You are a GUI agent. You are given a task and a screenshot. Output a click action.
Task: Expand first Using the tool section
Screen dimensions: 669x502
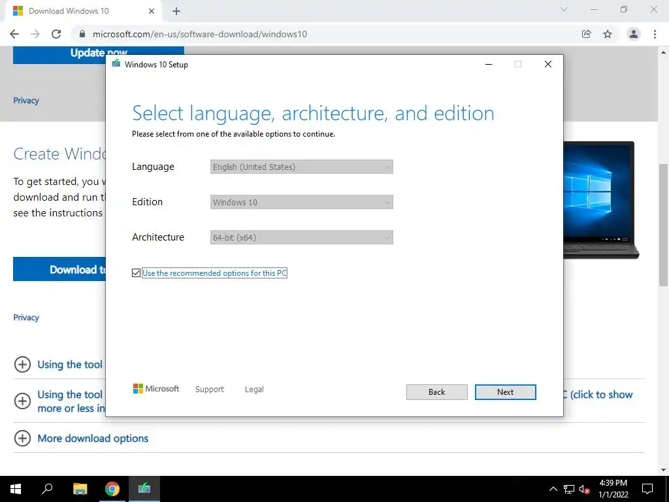23,365
